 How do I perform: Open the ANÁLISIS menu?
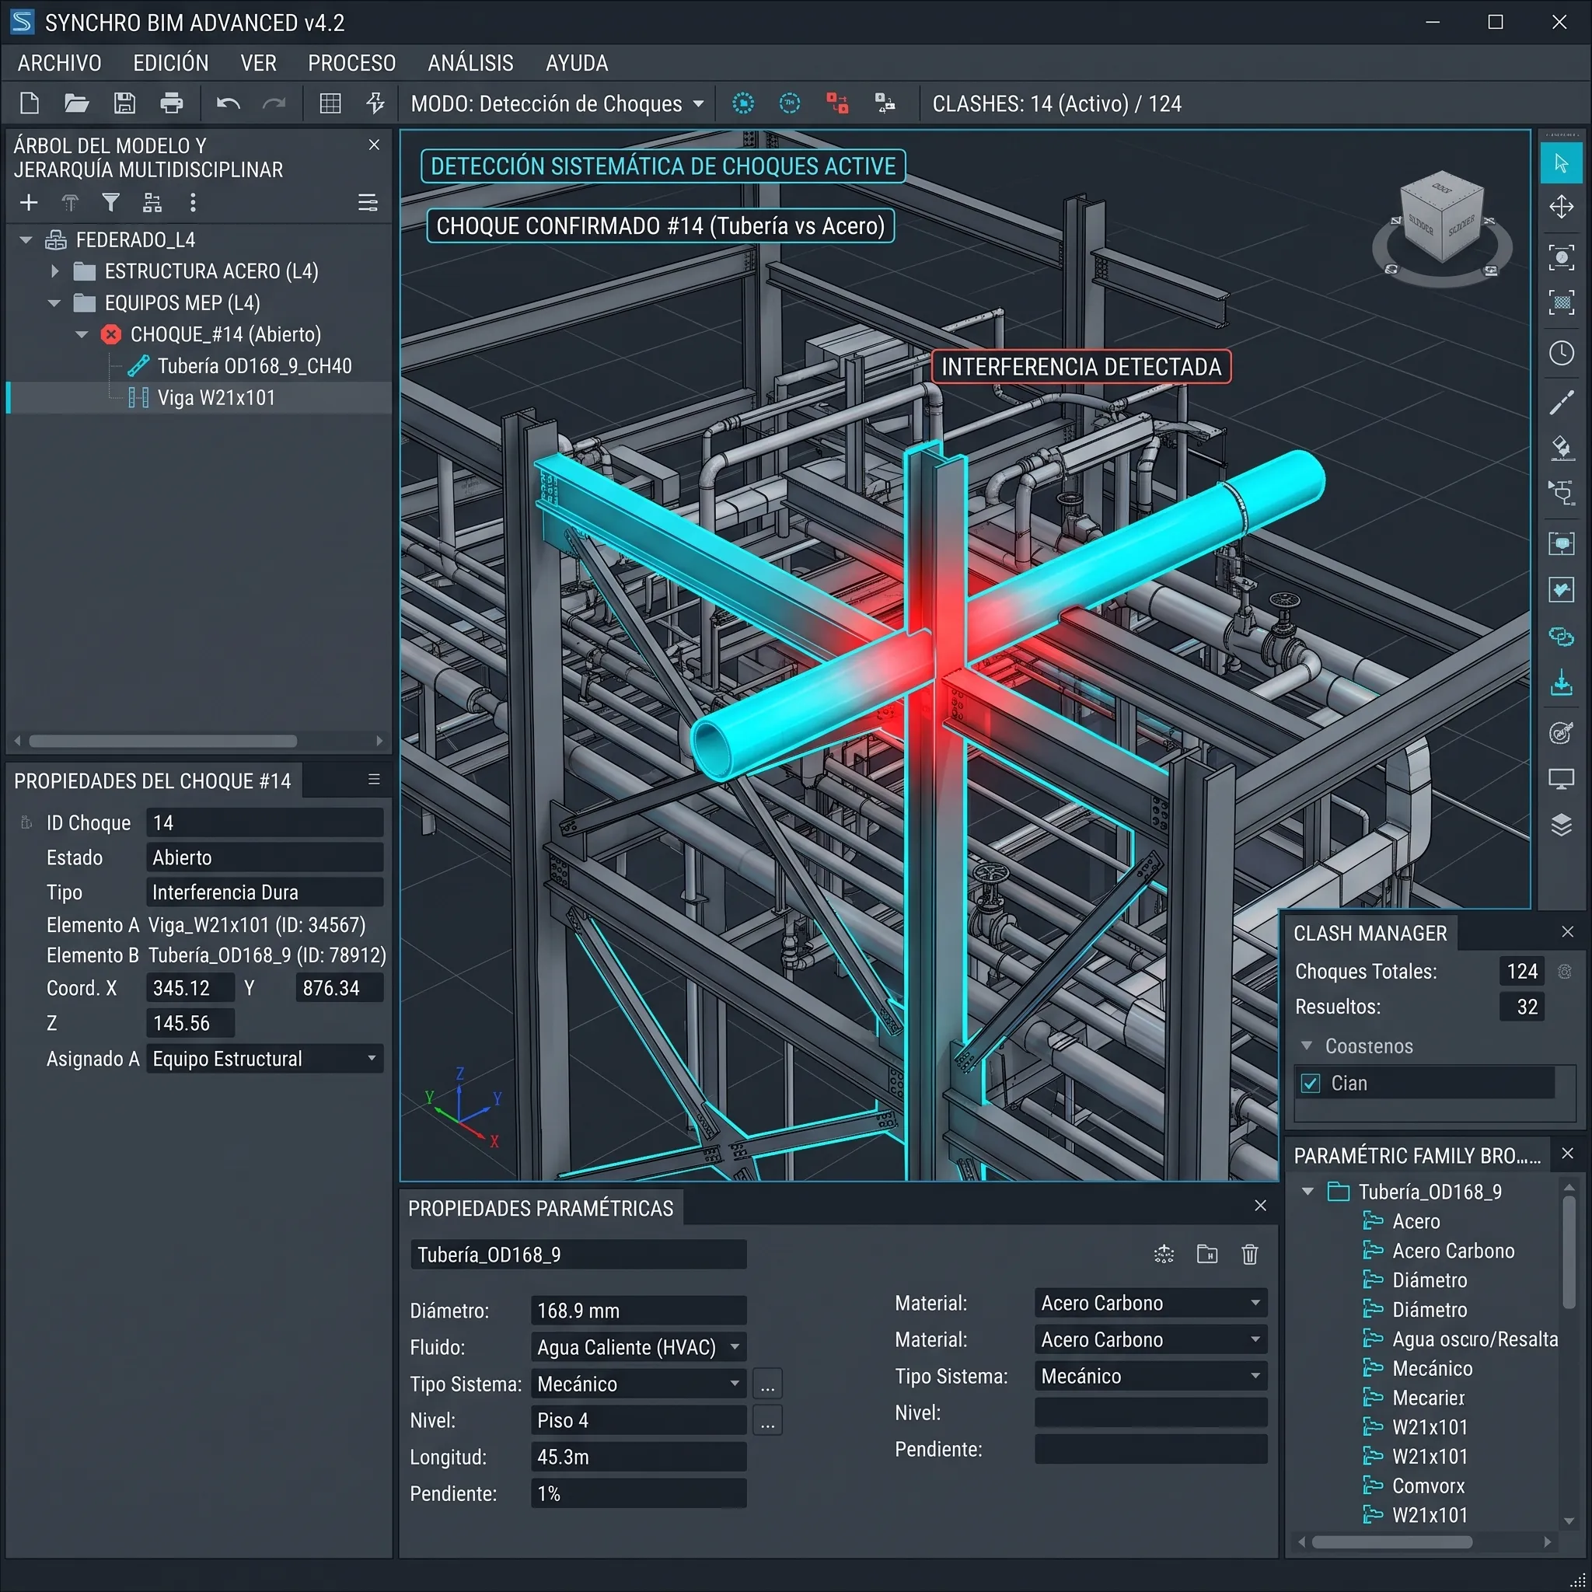470,64
